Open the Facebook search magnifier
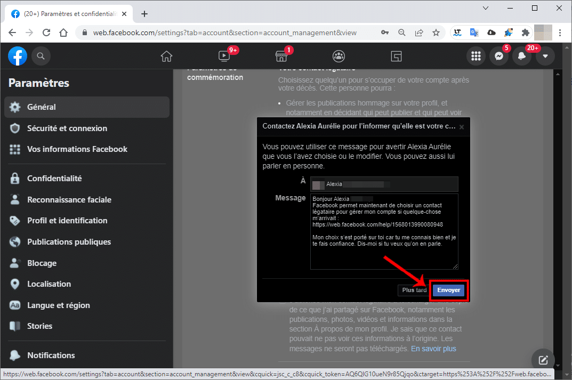Image resolution: width=572 pixels, height=380 pixels. point(41,56)
